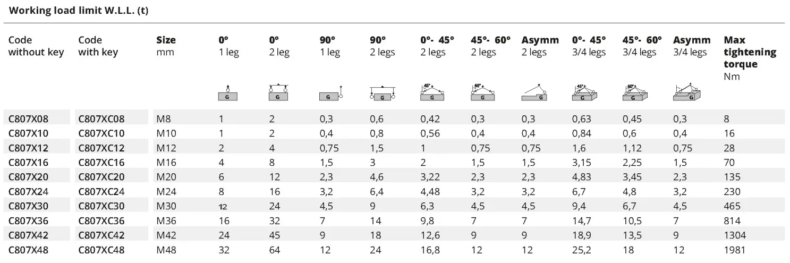Screen dimensions: 790x263
Task: Click the Code without key header
Action: [36, 46]
